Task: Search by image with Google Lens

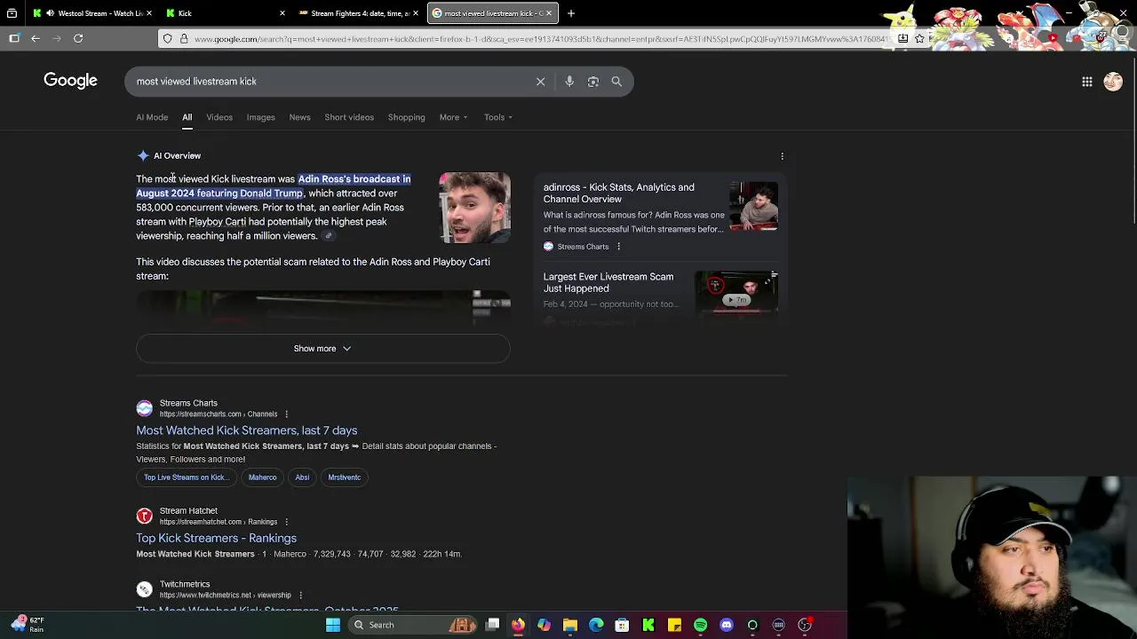Action: [x=592, y=82]
